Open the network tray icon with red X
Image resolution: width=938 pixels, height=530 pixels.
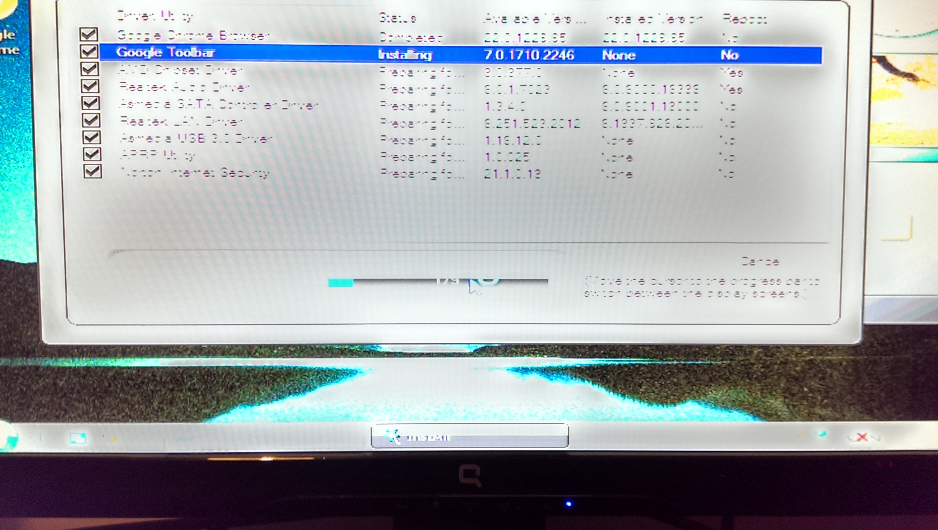pos(862,437)
